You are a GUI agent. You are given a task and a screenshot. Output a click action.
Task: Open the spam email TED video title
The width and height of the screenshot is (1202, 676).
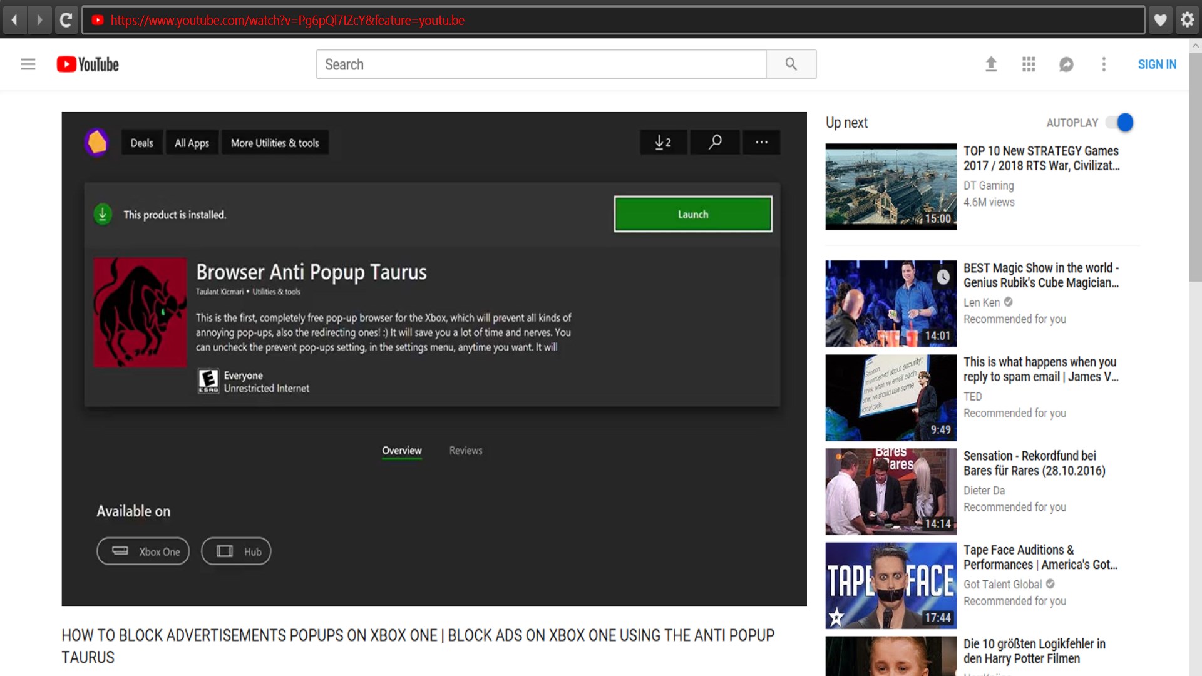coord(1040,369)
